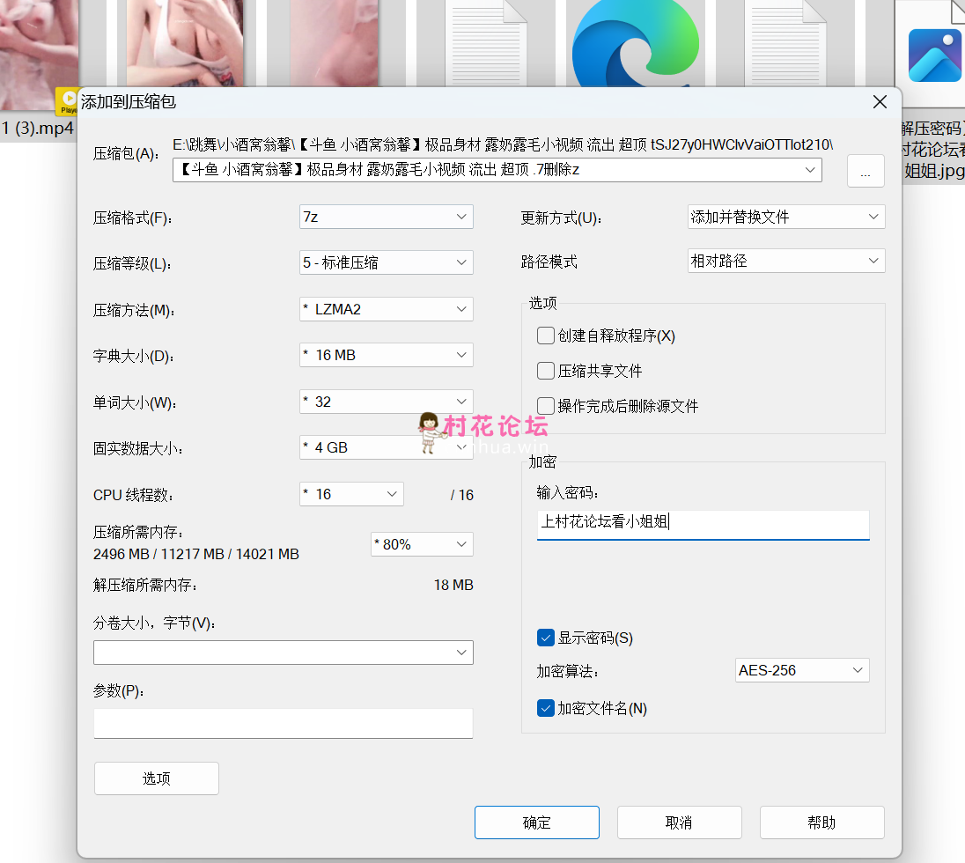Select the Microsoft Edge file icon behind the dialog
Screen dimensions: 965x863
point(636,43)
